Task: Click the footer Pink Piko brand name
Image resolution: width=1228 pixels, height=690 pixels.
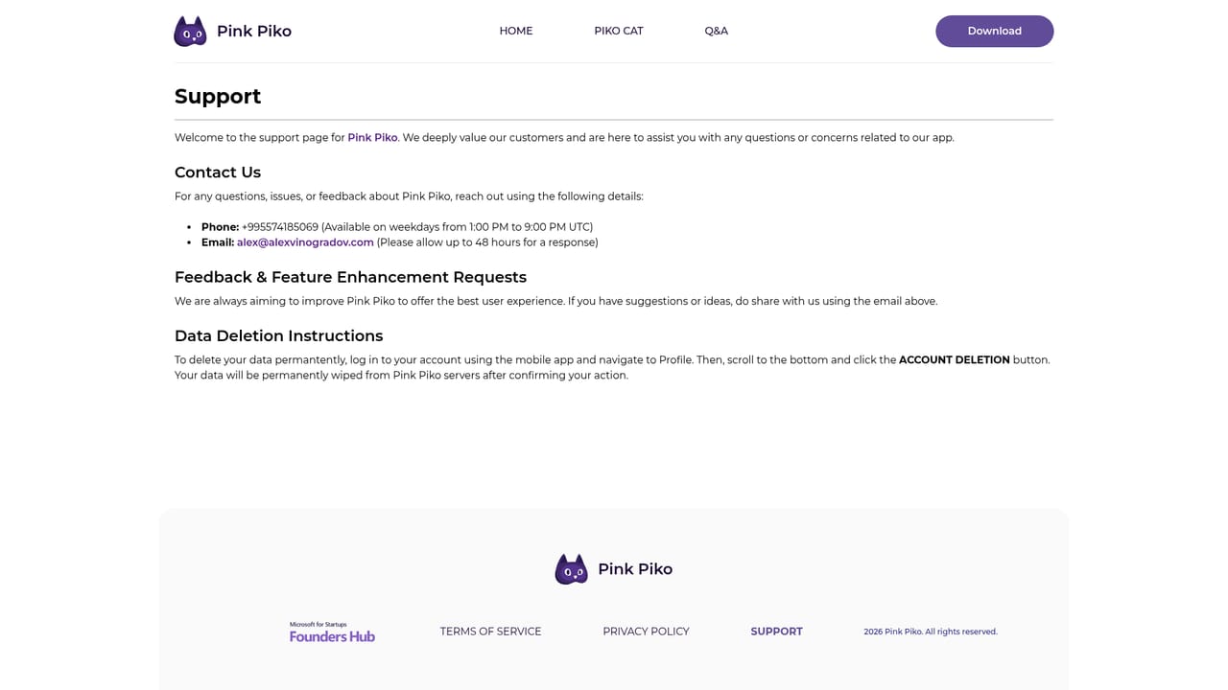Action: pos(635,569)
